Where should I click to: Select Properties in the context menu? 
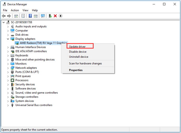tap(76, 70)
